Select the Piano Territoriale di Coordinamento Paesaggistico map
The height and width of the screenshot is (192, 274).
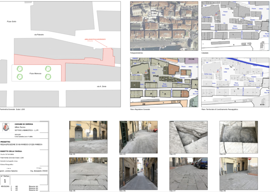[x=235, y=83]
